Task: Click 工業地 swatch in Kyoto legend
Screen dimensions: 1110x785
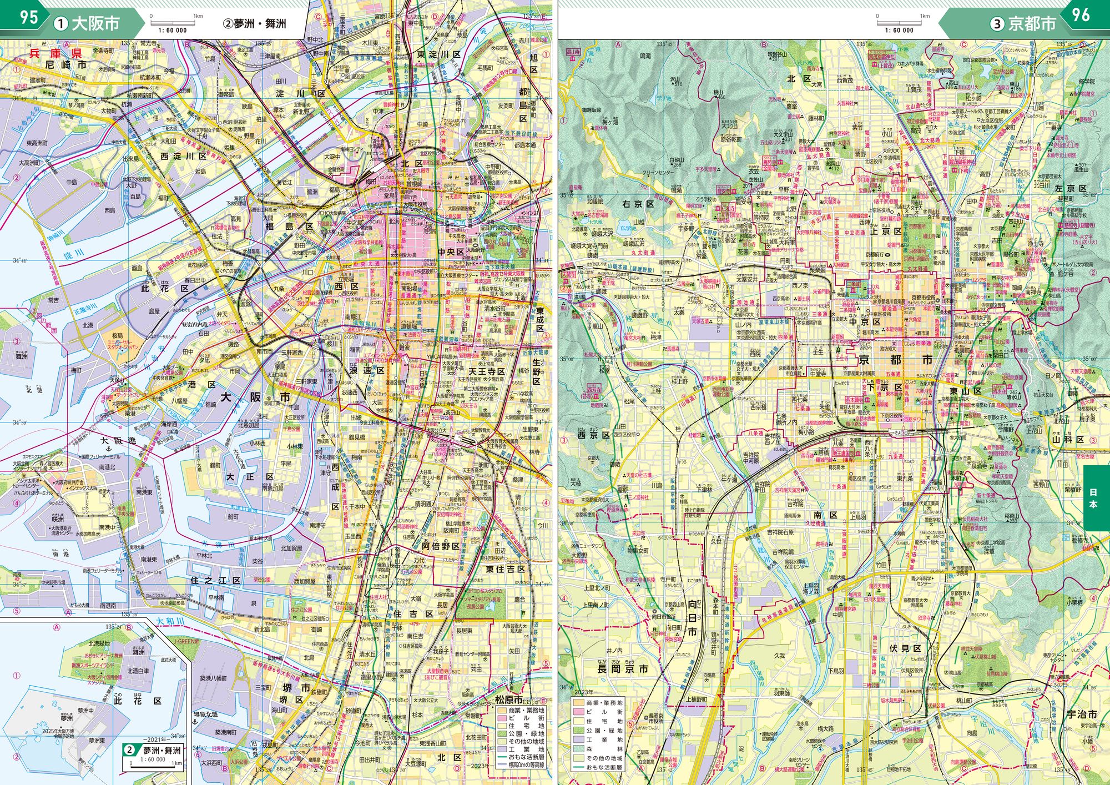Action: coord(578,739)
